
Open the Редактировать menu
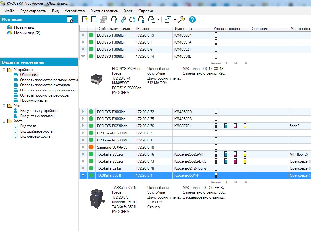tap(33, 11)
